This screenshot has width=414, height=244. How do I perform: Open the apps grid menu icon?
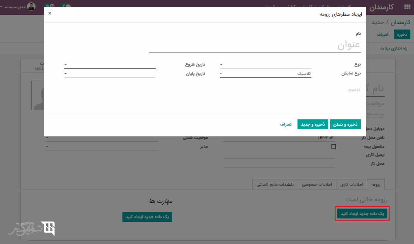(407, 7)
